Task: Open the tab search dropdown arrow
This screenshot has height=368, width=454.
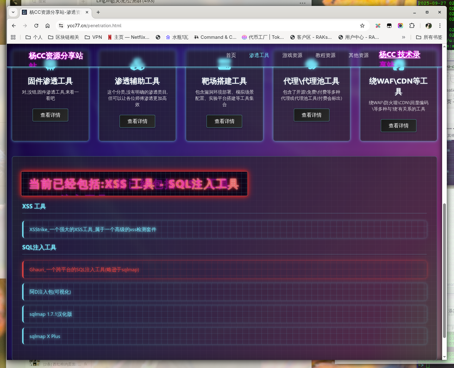Action: tap(13, 12)
